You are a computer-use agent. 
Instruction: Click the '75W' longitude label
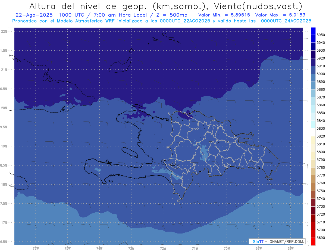click(67, 248)
